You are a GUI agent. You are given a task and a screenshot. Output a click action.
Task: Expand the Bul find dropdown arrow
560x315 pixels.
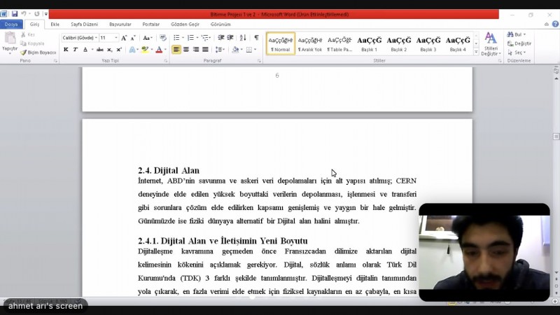click(x=524, y=34)
